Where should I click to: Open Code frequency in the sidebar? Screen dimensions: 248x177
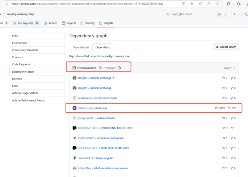coord(37,64)
